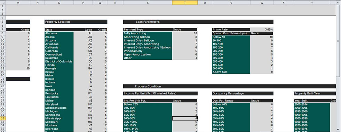341x132 pixels.
Task: Select the Amortizing Balloon cell
Action: coord(148,37)
